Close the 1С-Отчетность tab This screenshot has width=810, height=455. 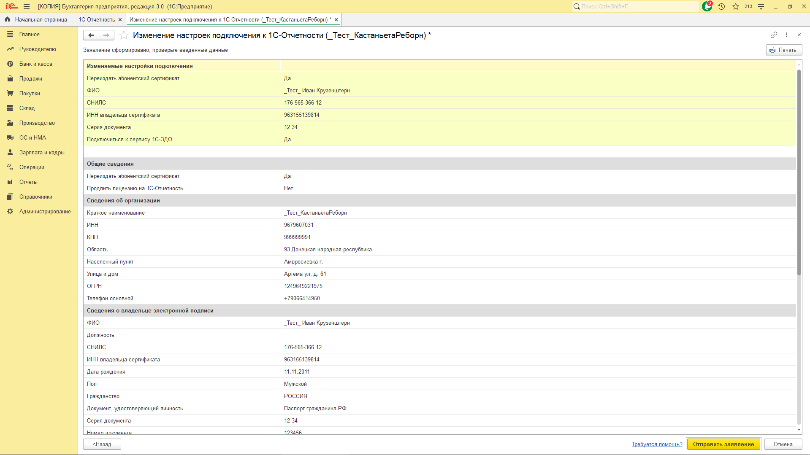[x=120, y=19]
